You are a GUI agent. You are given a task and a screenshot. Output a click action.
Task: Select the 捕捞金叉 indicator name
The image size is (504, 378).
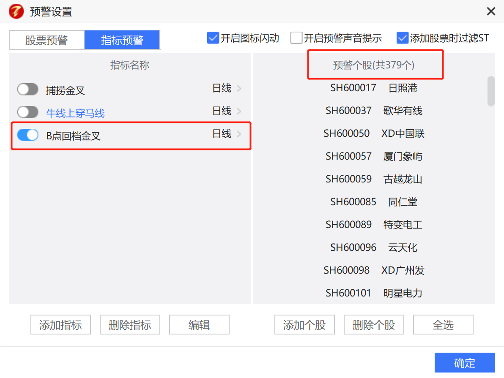(x=66, y=90)
